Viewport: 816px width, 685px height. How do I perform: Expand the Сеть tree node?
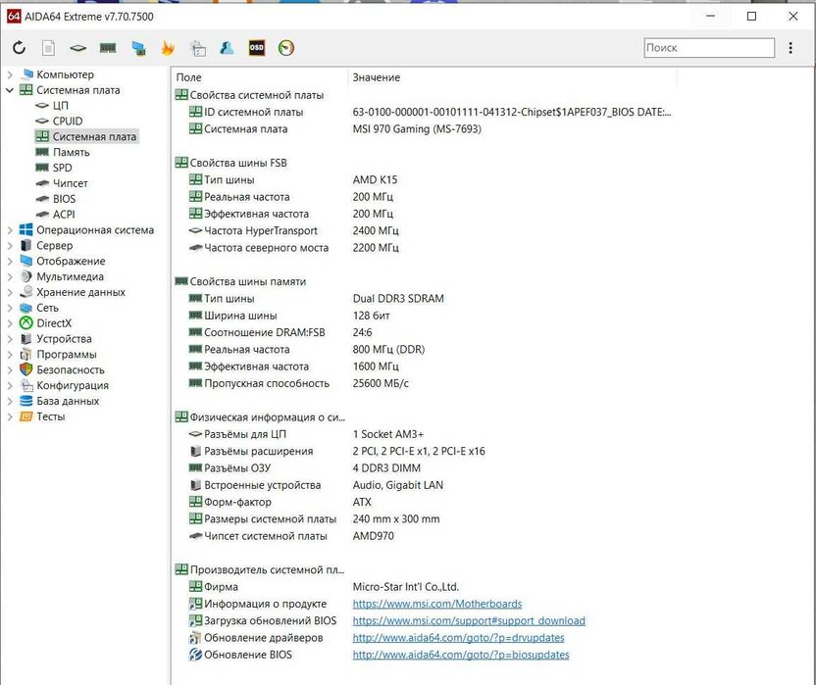click(x=10, y=308)
